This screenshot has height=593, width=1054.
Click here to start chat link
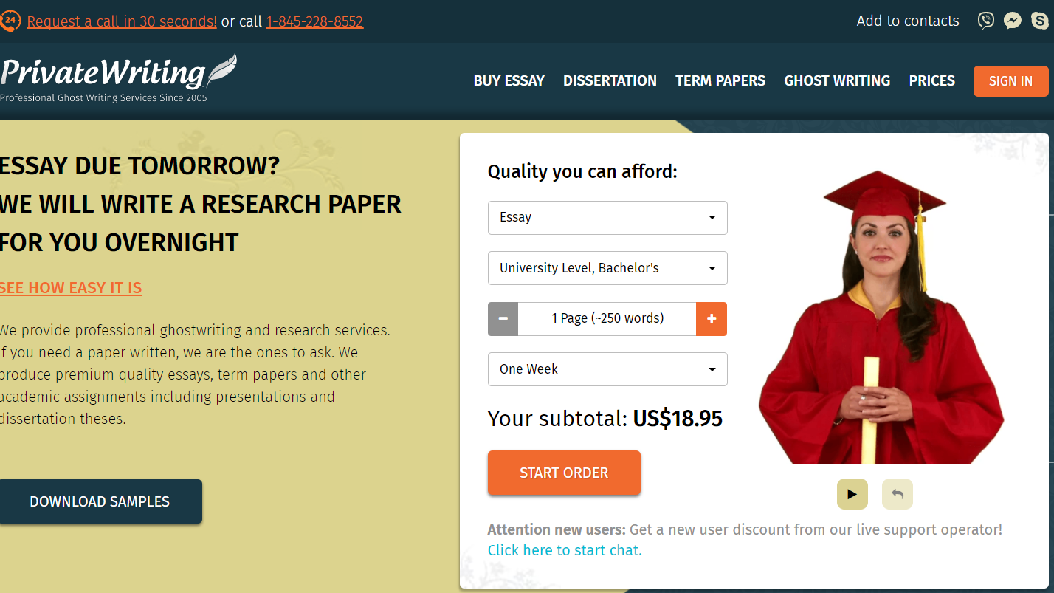click(565, 550)
